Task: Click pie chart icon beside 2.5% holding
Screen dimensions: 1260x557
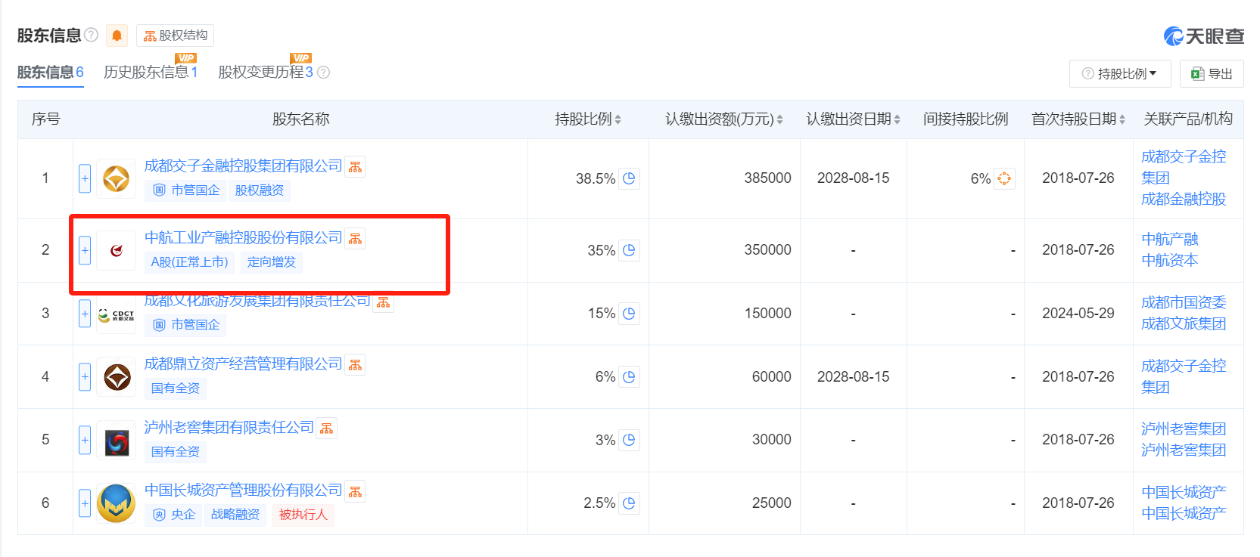Action: tap(629, 503)
